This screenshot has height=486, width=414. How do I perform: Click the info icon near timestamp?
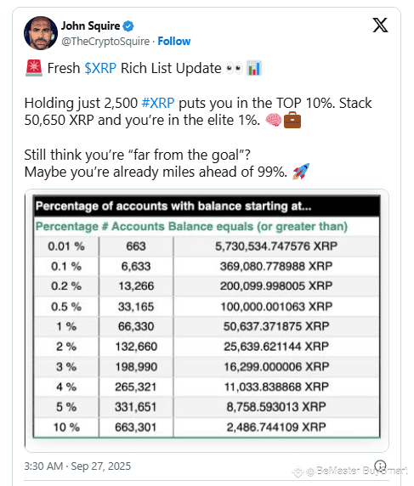click(x=380, y=466)
